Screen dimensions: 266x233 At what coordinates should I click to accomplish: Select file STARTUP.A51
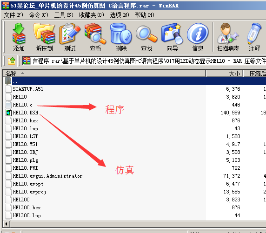click(28, 89)
